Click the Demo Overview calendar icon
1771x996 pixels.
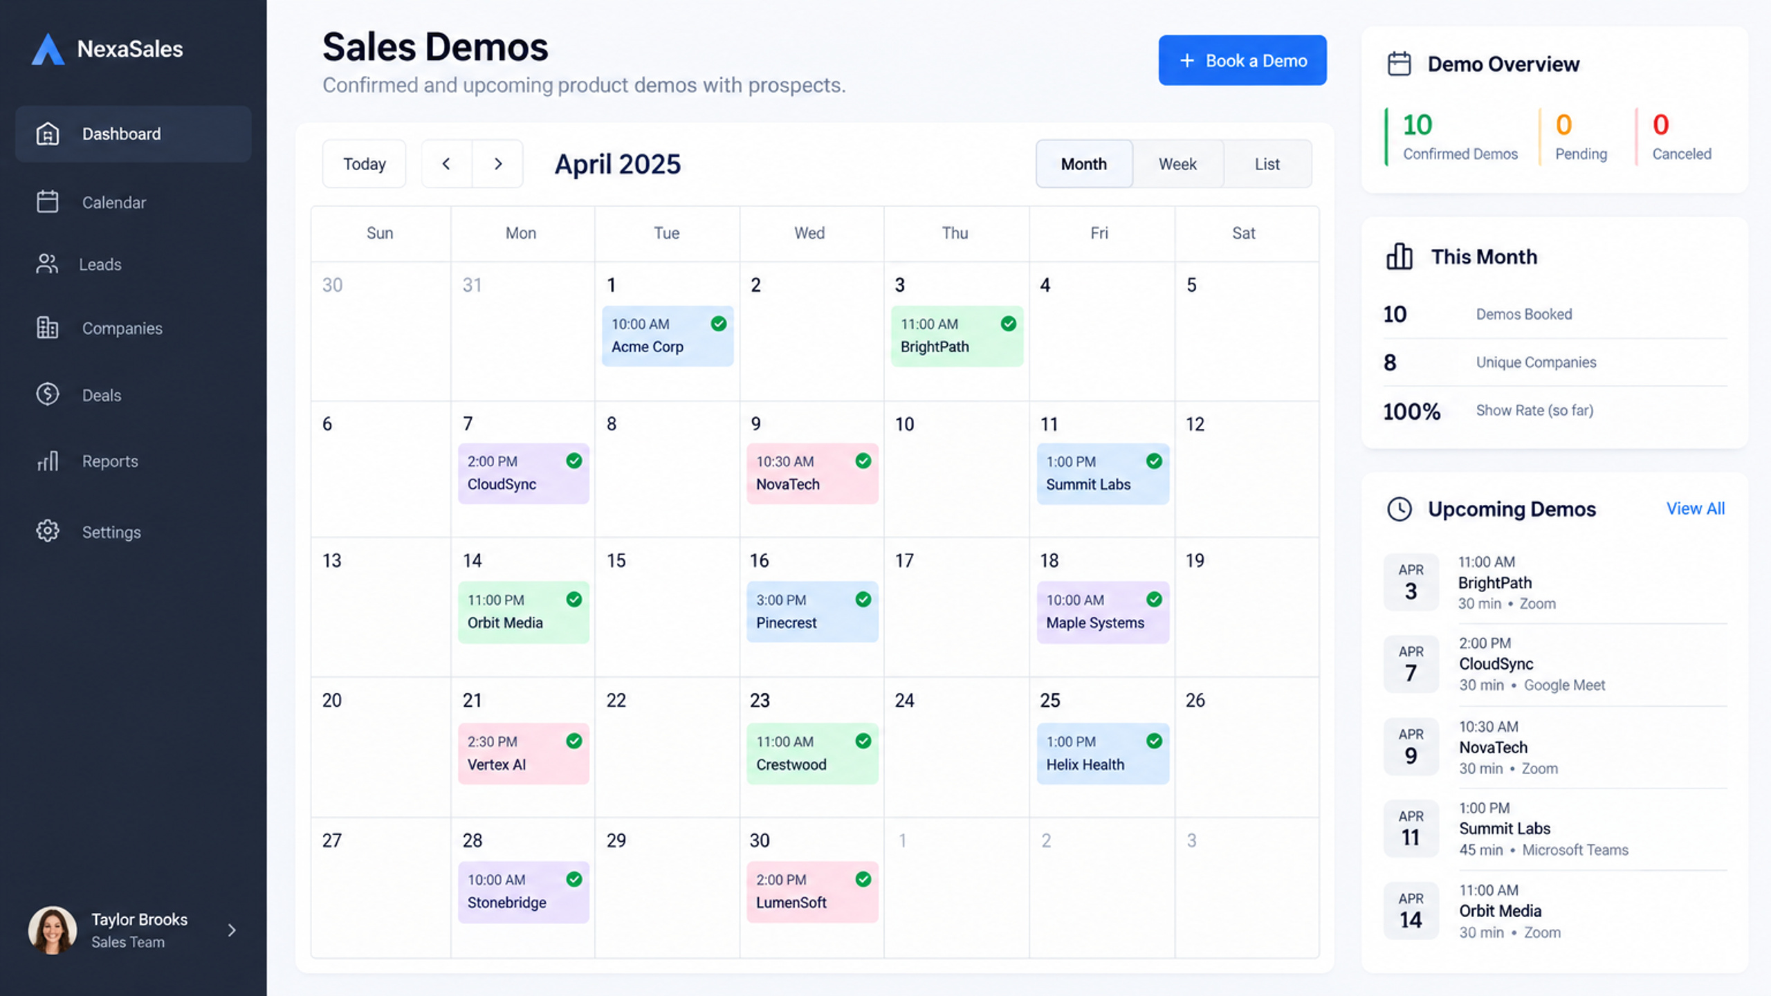pyautogui.click(x=1399, y=64)
